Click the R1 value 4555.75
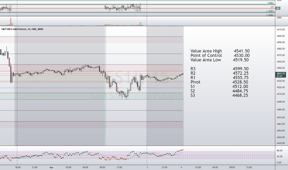This screenshot has width=288, height=170. pyautogui.click(x=240, y=78)
